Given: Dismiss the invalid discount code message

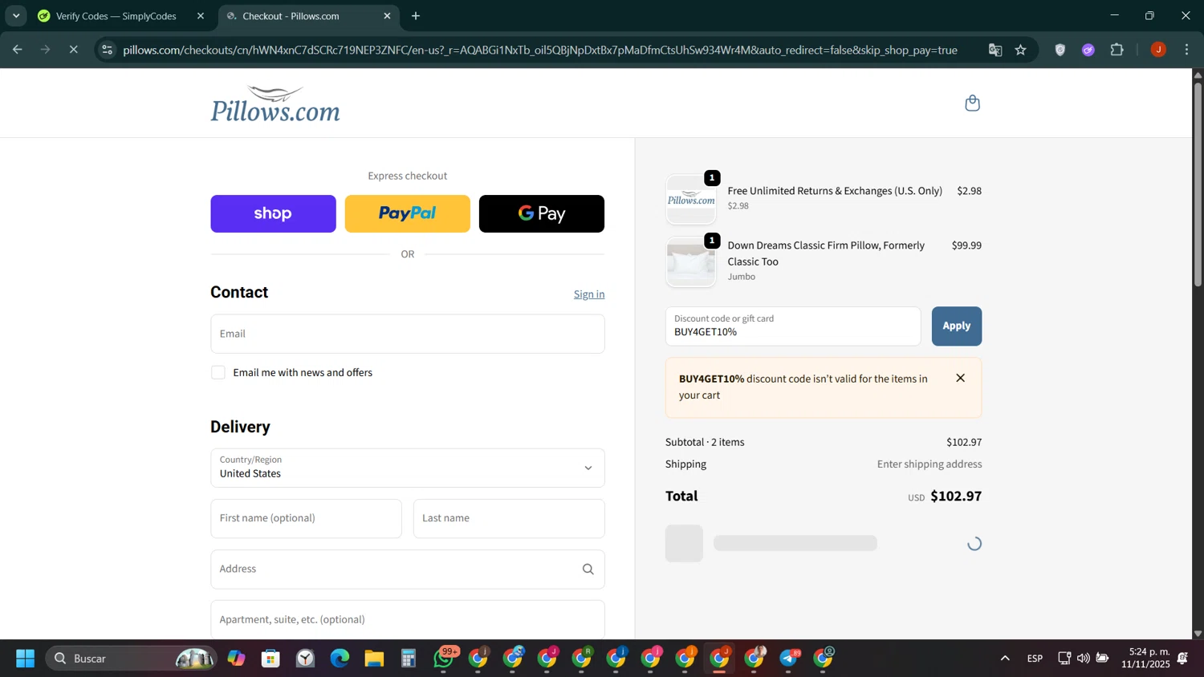Looking at the screenshot, I should pyautogui.click(x=960, y=378).
